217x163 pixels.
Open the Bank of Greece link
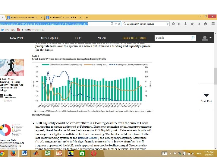click(x=88, y=138)
